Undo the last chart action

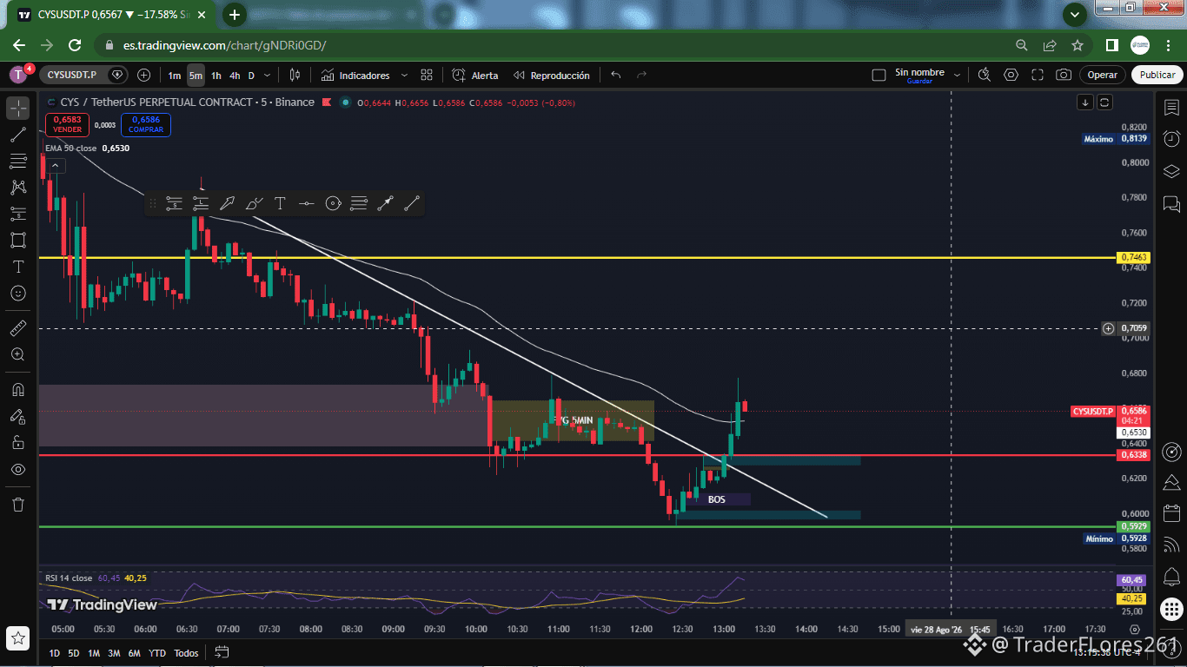616,76
